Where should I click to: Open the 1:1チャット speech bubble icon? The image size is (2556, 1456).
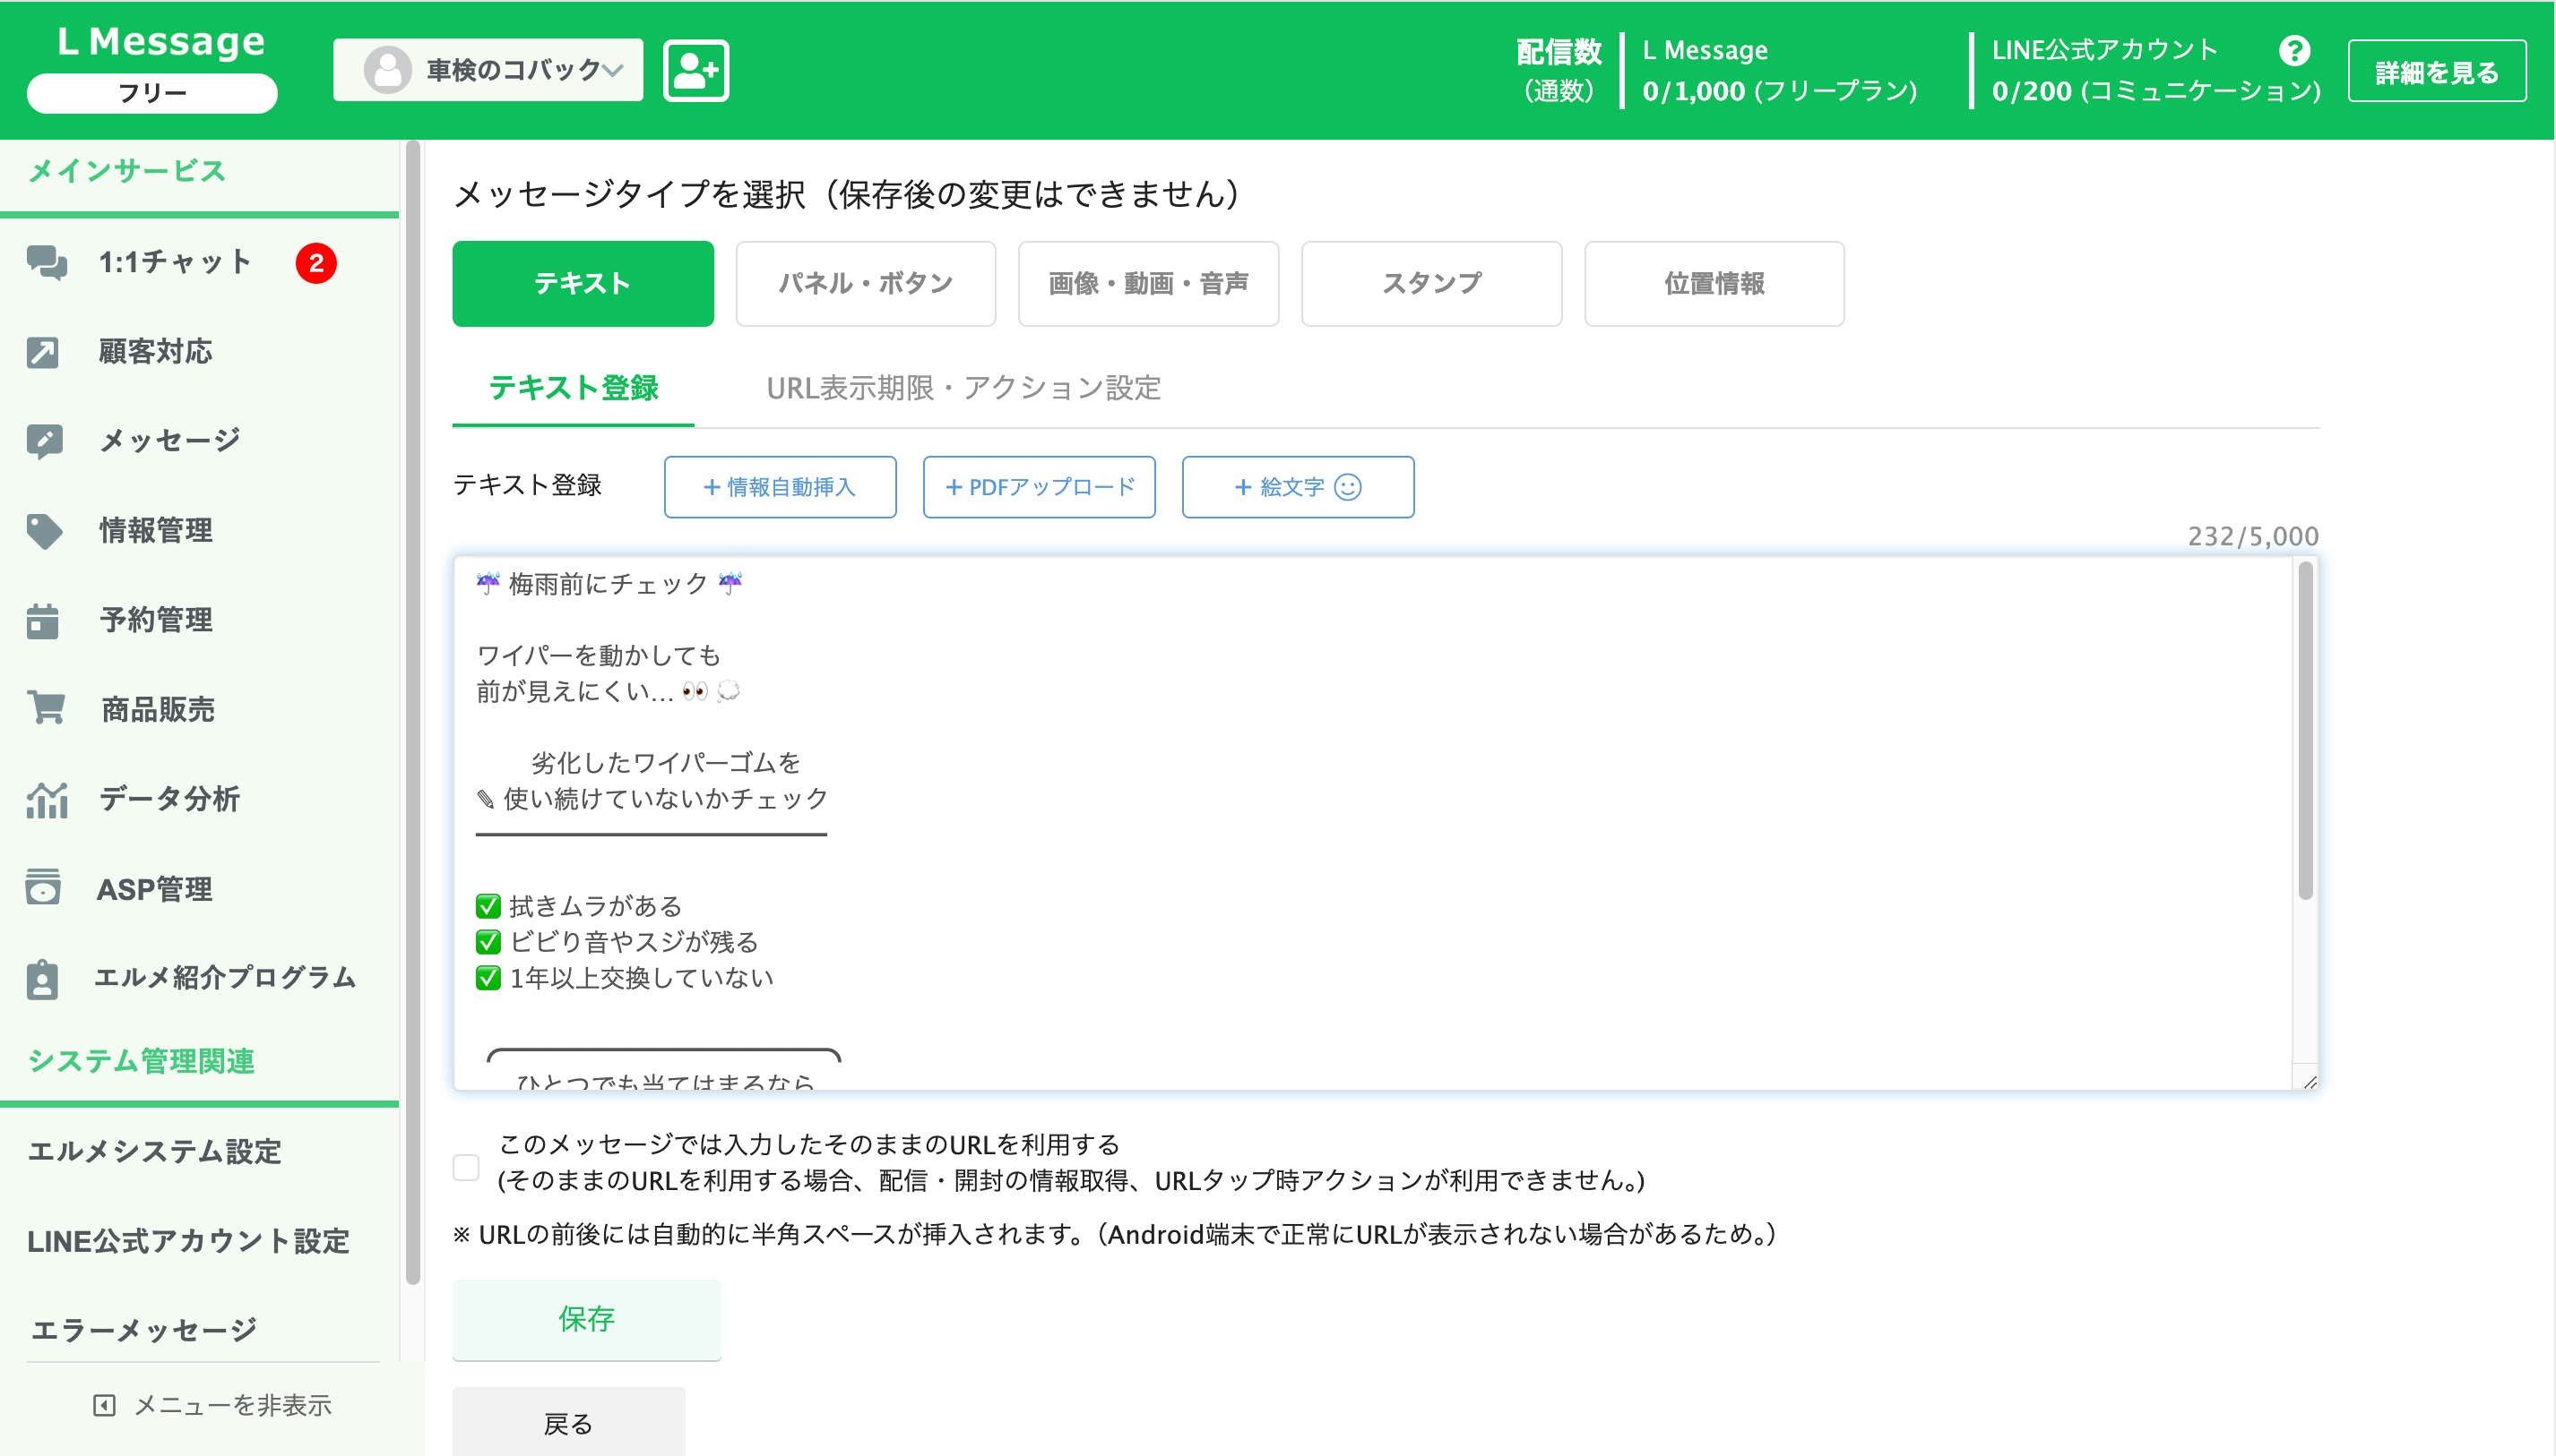pos(46,262)
